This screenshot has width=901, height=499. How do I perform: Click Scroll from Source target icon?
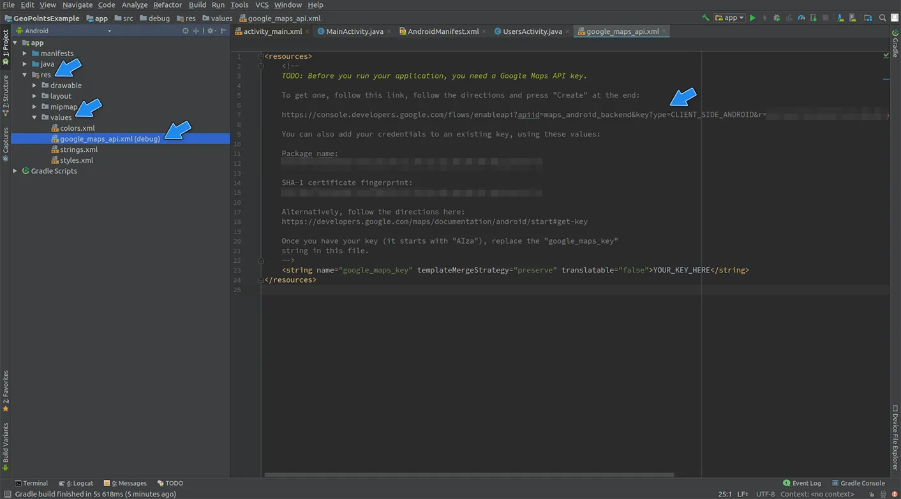[186, 31]
